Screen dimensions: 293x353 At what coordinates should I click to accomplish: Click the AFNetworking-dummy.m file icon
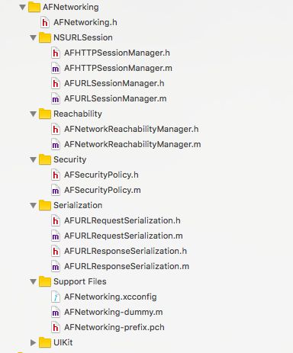point(56,312)
